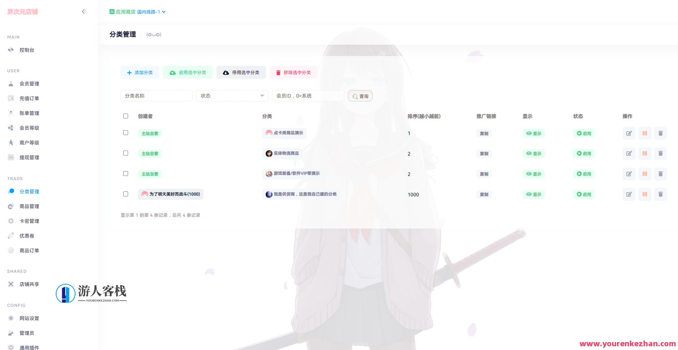Image resolution: width=678 pixels, height=350 pixels.
Task: Click the 提现管理 withdrawal icon
Action: click(11, 157)
